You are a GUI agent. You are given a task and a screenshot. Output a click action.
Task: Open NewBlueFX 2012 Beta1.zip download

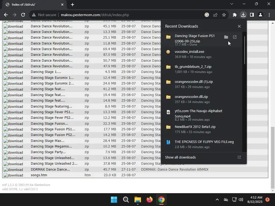point(202,129)
